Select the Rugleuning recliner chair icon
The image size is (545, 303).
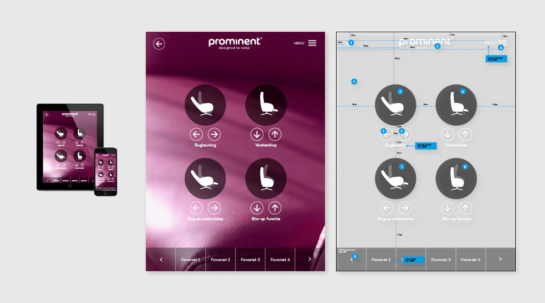[205, 105]
